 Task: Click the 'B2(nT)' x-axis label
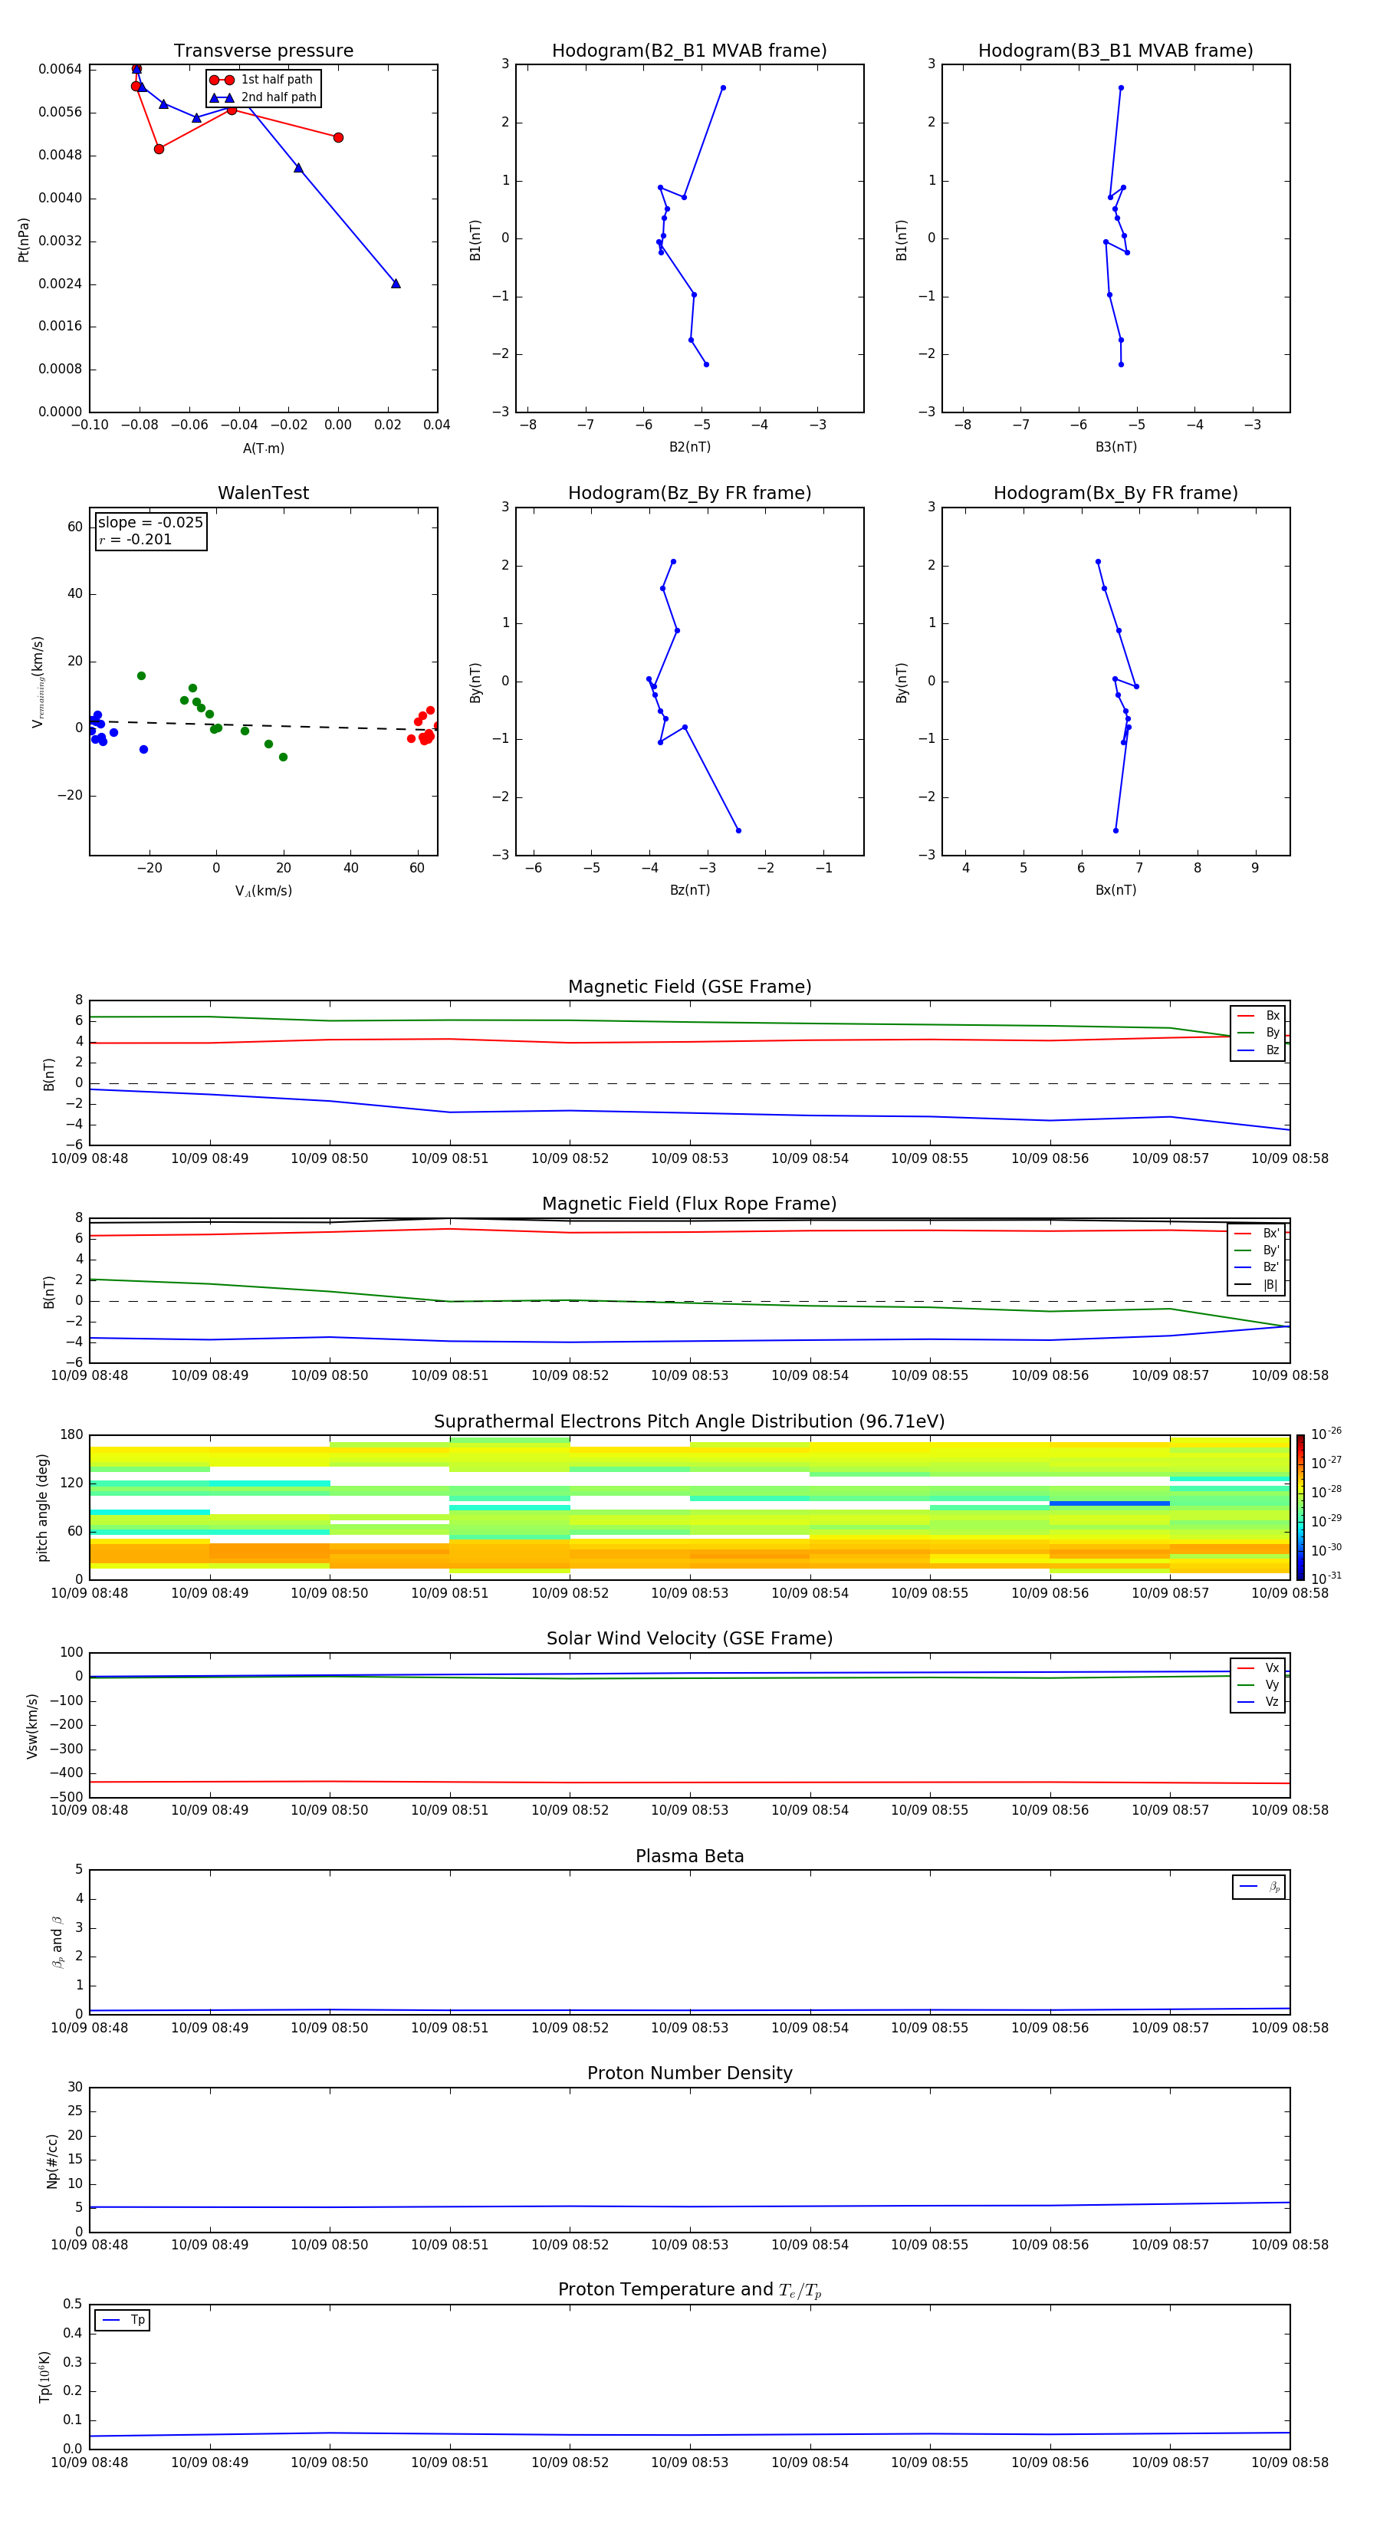(x=689, y=447)
